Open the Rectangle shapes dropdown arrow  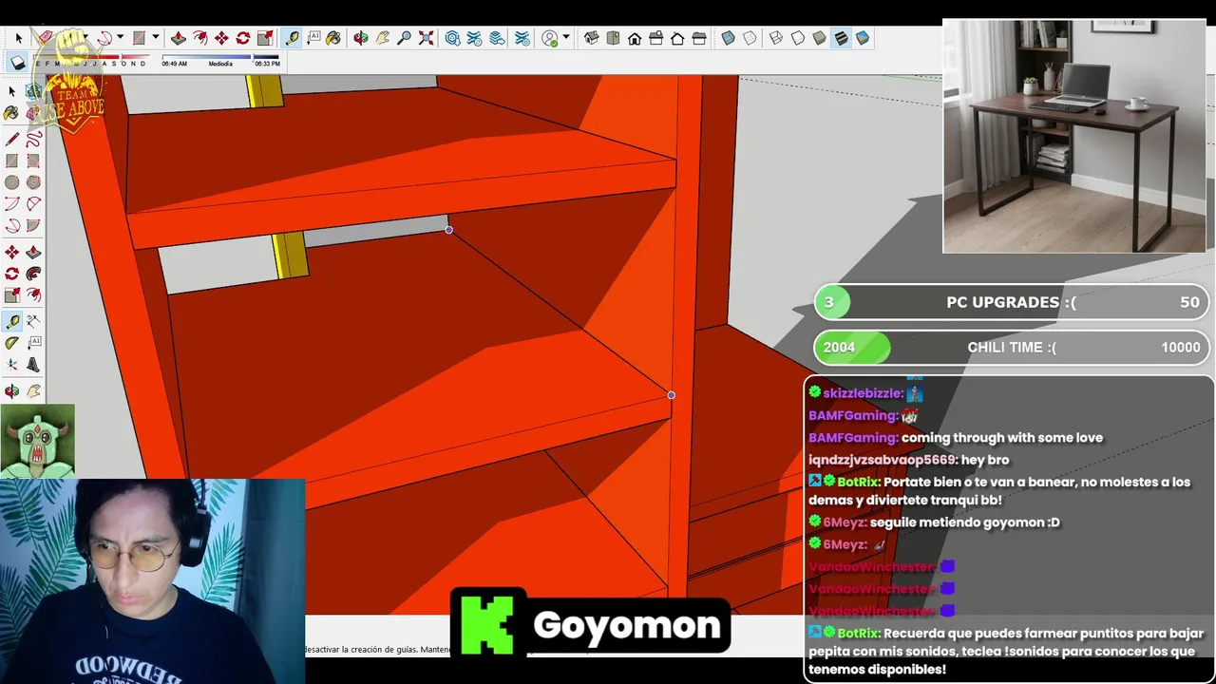click(x=155, y=38)
